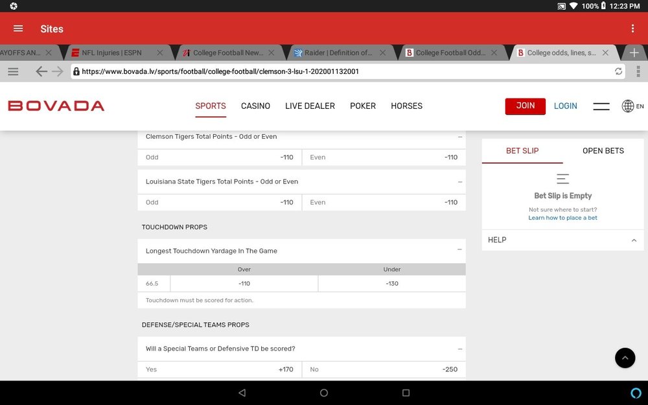This screenshot has width=648, height=405.
Task: Pick Under 66.5 longest touchdown at -130
Action: click(x=392, y=284)
